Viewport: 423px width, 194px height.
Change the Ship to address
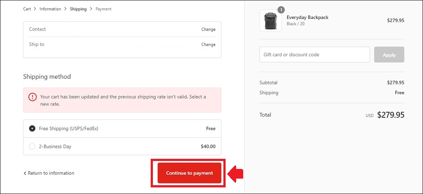(208, 44)
